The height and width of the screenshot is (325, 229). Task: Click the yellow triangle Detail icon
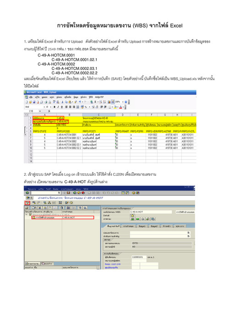(x=132, y=216)
